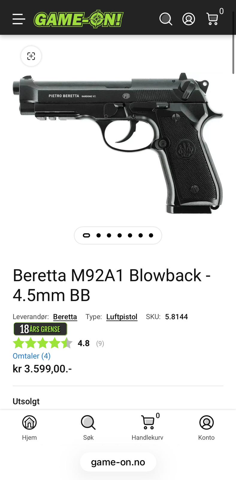Tap the game-on.no address pill
The width and height of the screenshot is (236, 480).
pos(118,462)
